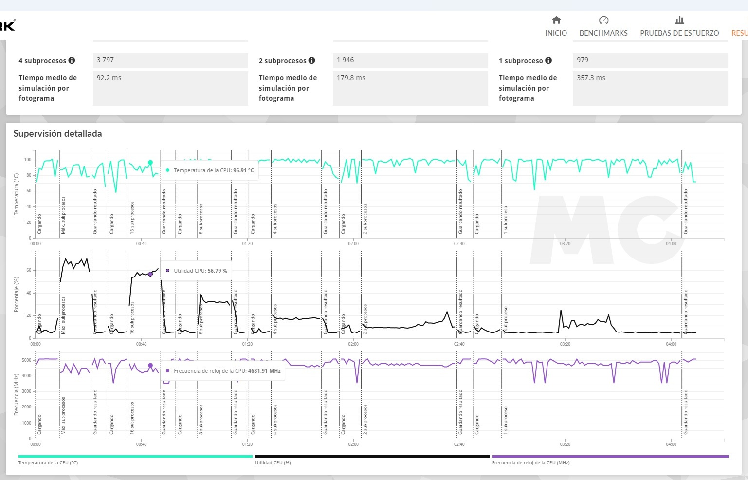
Task: Click the teal temperature data point marker
Action: coord(150,163)
